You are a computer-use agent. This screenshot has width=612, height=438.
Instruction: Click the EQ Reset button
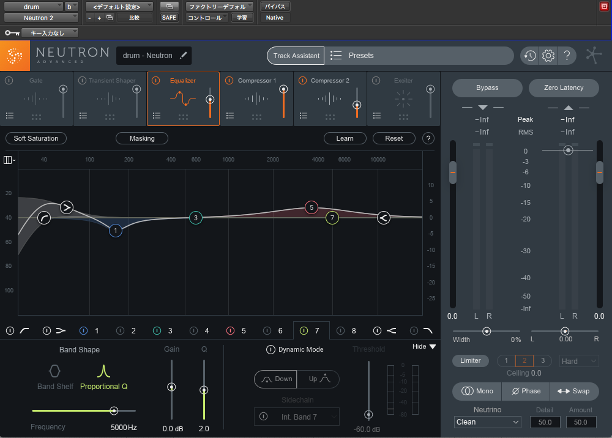click(x=394, y=138)
